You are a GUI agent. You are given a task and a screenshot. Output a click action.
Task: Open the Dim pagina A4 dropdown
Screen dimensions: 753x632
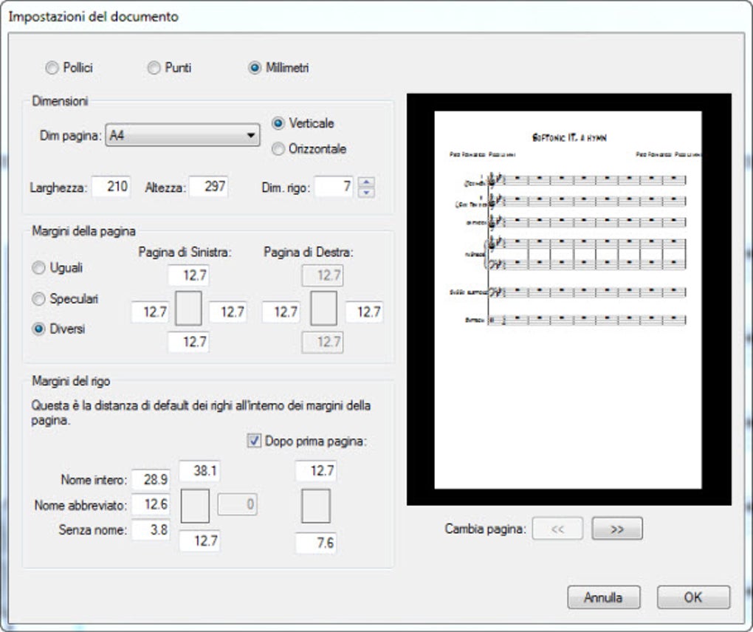182,135
